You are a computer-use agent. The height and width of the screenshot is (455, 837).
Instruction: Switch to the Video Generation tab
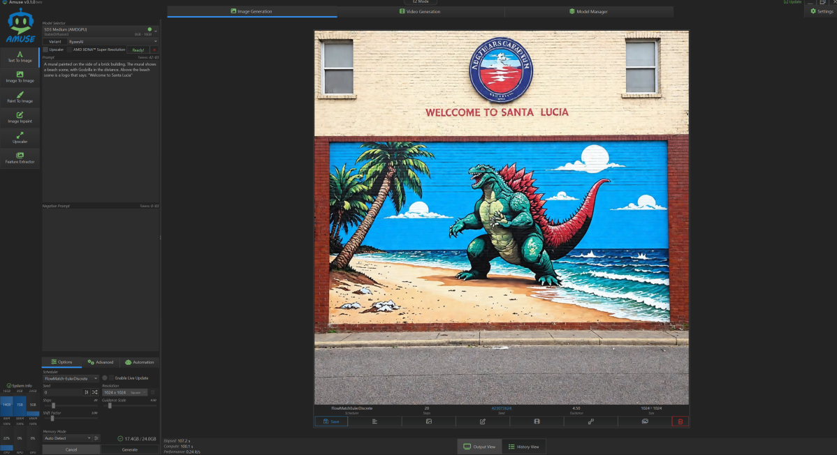coord(420,11)
